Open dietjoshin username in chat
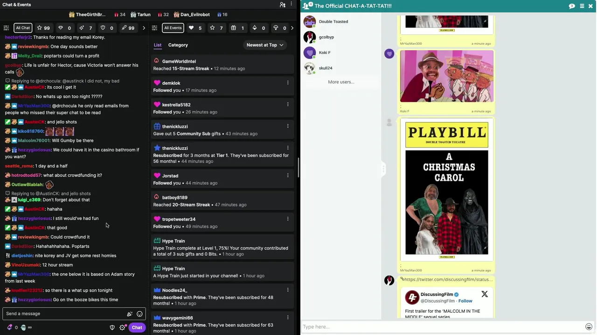597x335 pixels. click(x=22, y=255)
